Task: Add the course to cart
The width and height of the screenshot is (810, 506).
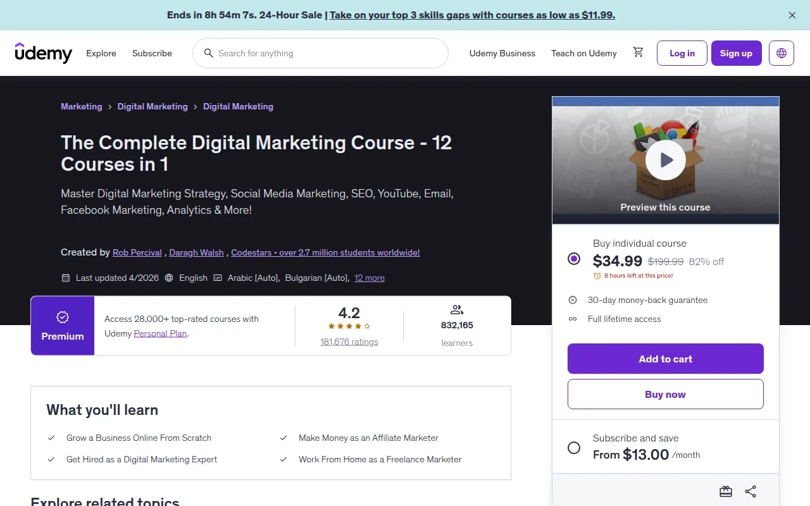Action: 666,359
